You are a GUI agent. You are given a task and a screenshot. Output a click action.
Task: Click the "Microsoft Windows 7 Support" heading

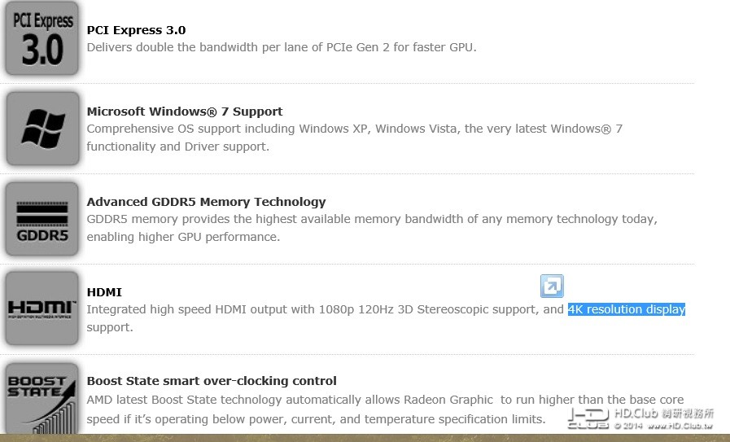click(185, 112)
